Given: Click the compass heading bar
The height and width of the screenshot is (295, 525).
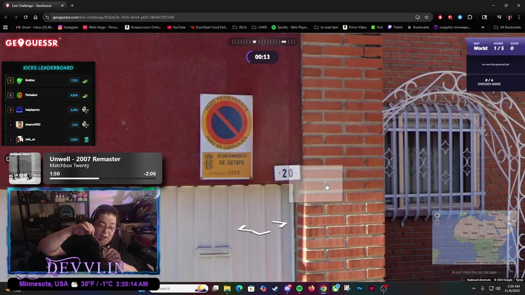Looking at the screenshot, I should [262, 42].
